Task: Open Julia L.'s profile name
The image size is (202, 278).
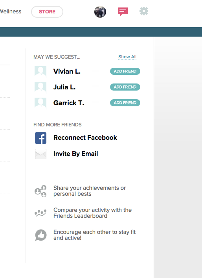Action: (64, 87)
